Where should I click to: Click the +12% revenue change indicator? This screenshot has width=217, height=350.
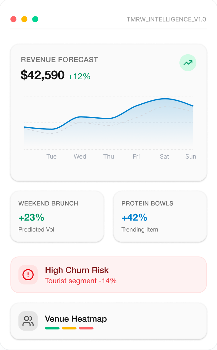(79, 76)
